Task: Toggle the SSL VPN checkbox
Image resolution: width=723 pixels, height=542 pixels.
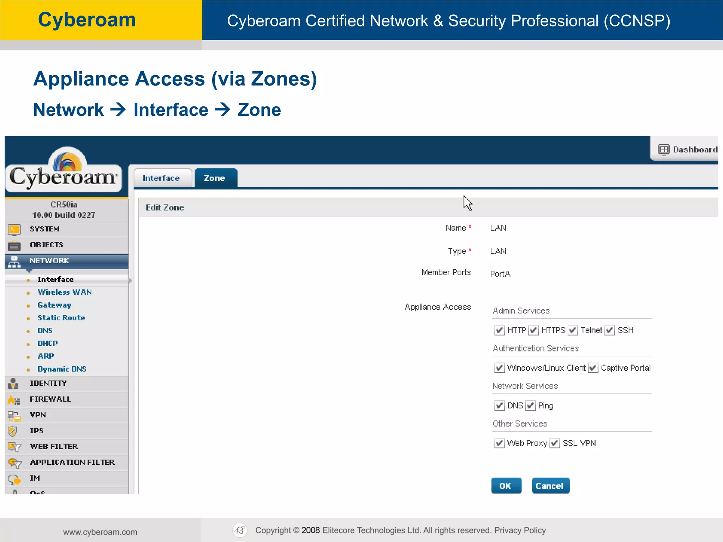Action: point(555,443)
